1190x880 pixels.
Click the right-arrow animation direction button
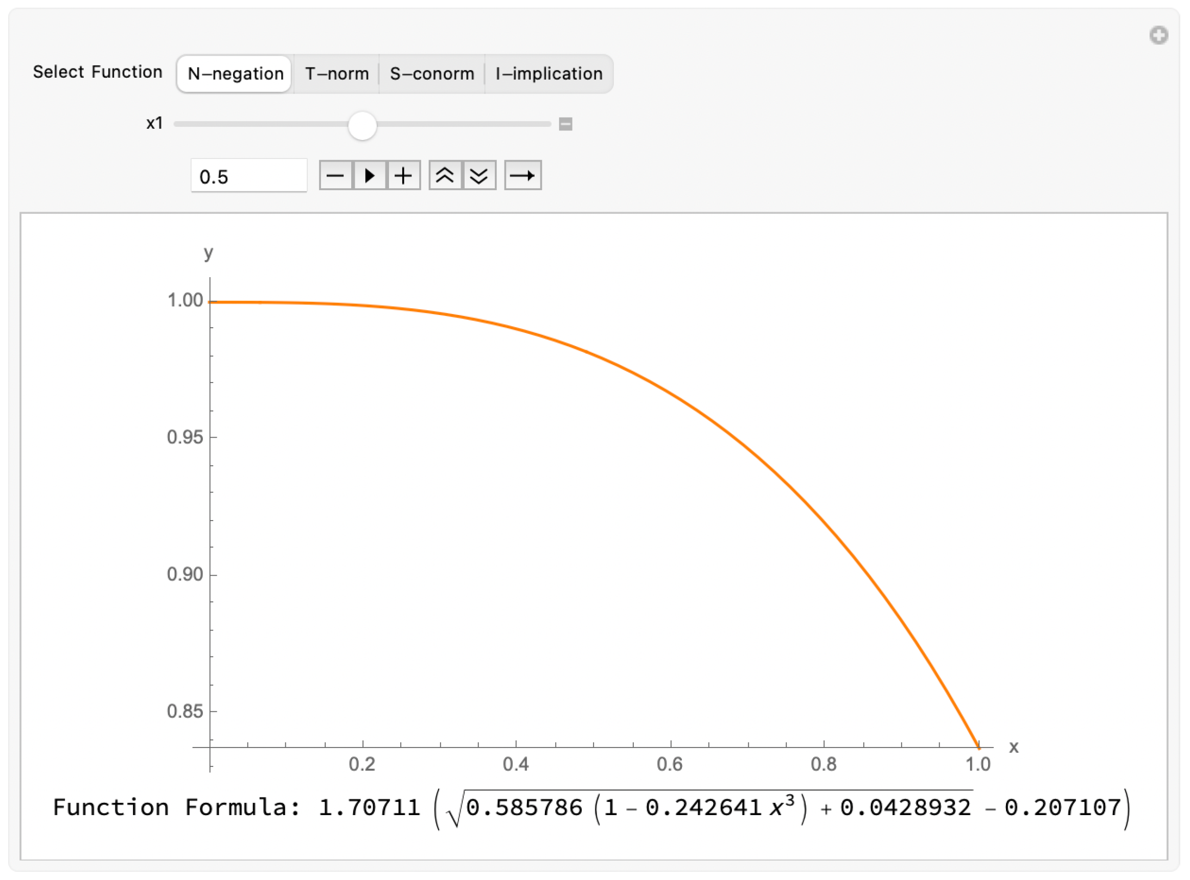[522, 175]
